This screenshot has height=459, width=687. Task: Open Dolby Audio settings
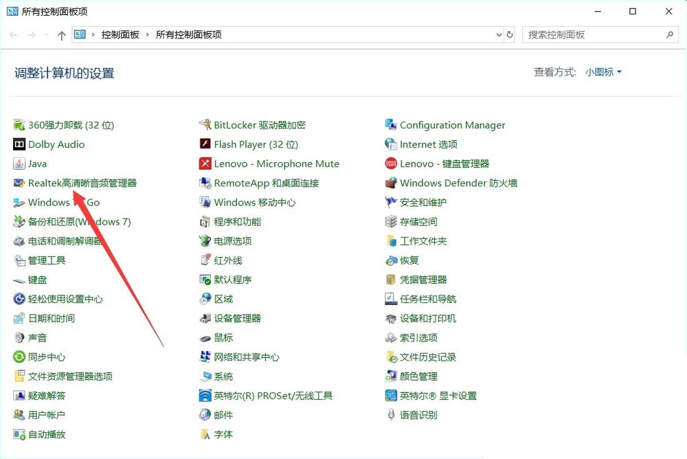(x=56, y=144)
